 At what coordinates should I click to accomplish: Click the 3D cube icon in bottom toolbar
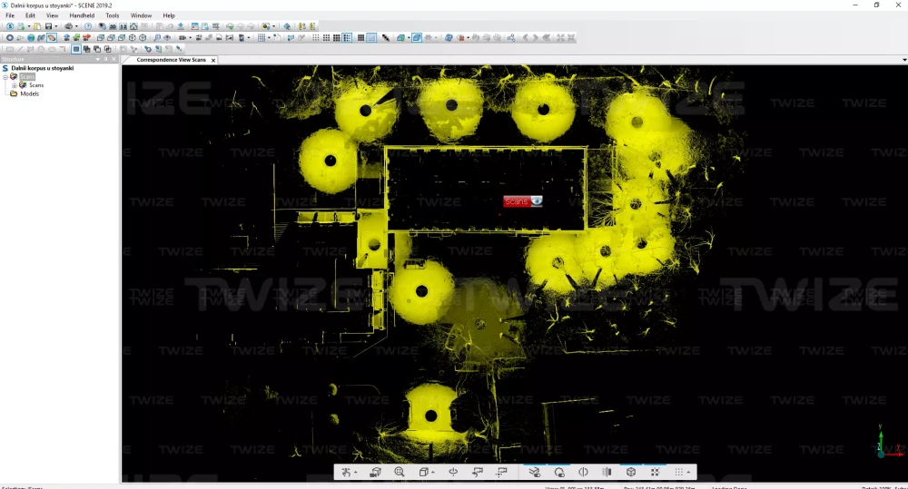point(631,472)
